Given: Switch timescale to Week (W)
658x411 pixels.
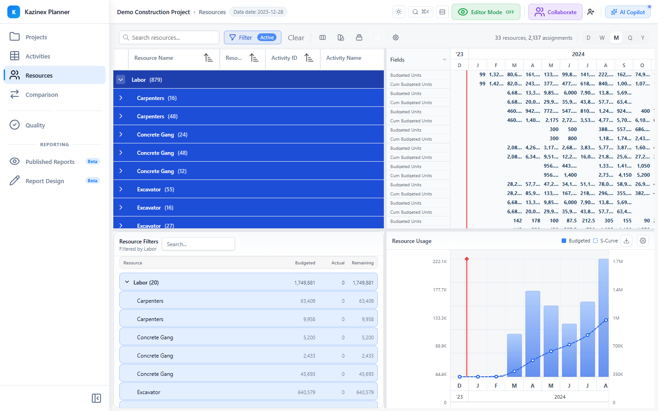Looking at the screenshot, I should [x=602, y=38].
